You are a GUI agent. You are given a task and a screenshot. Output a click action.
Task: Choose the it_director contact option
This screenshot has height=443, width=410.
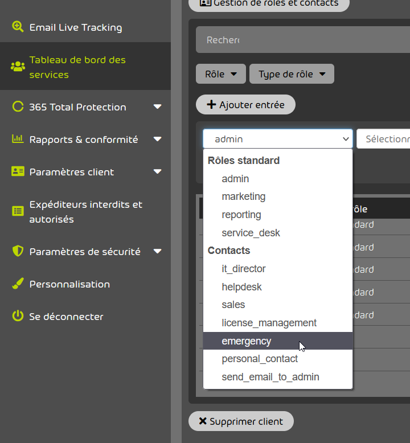pos(278,269)
